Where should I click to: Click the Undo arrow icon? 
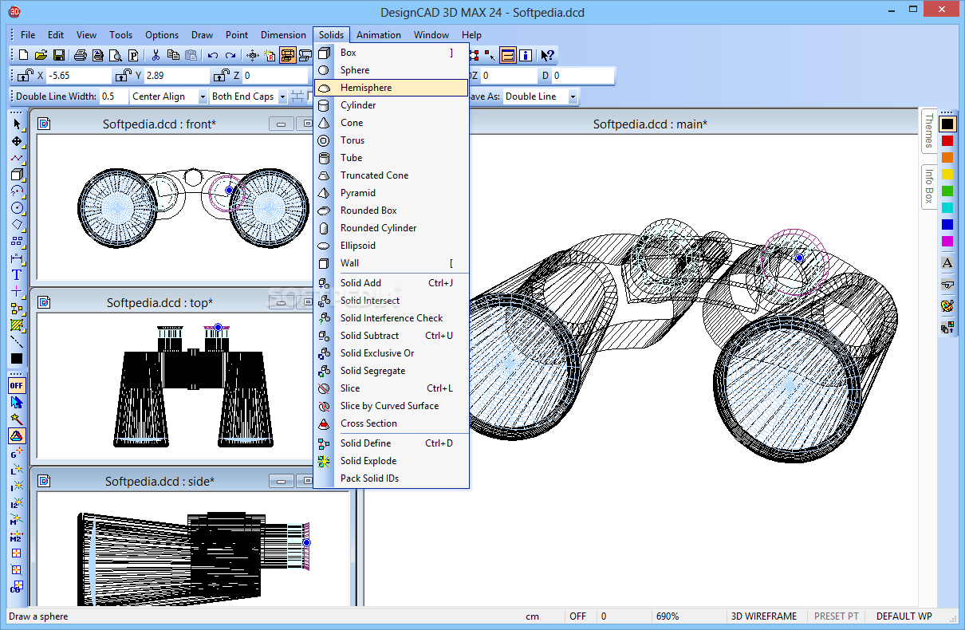click(212, 55)
